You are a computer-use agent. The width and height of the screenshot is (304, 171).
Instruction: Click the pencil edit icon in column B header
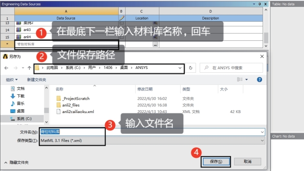121,18
